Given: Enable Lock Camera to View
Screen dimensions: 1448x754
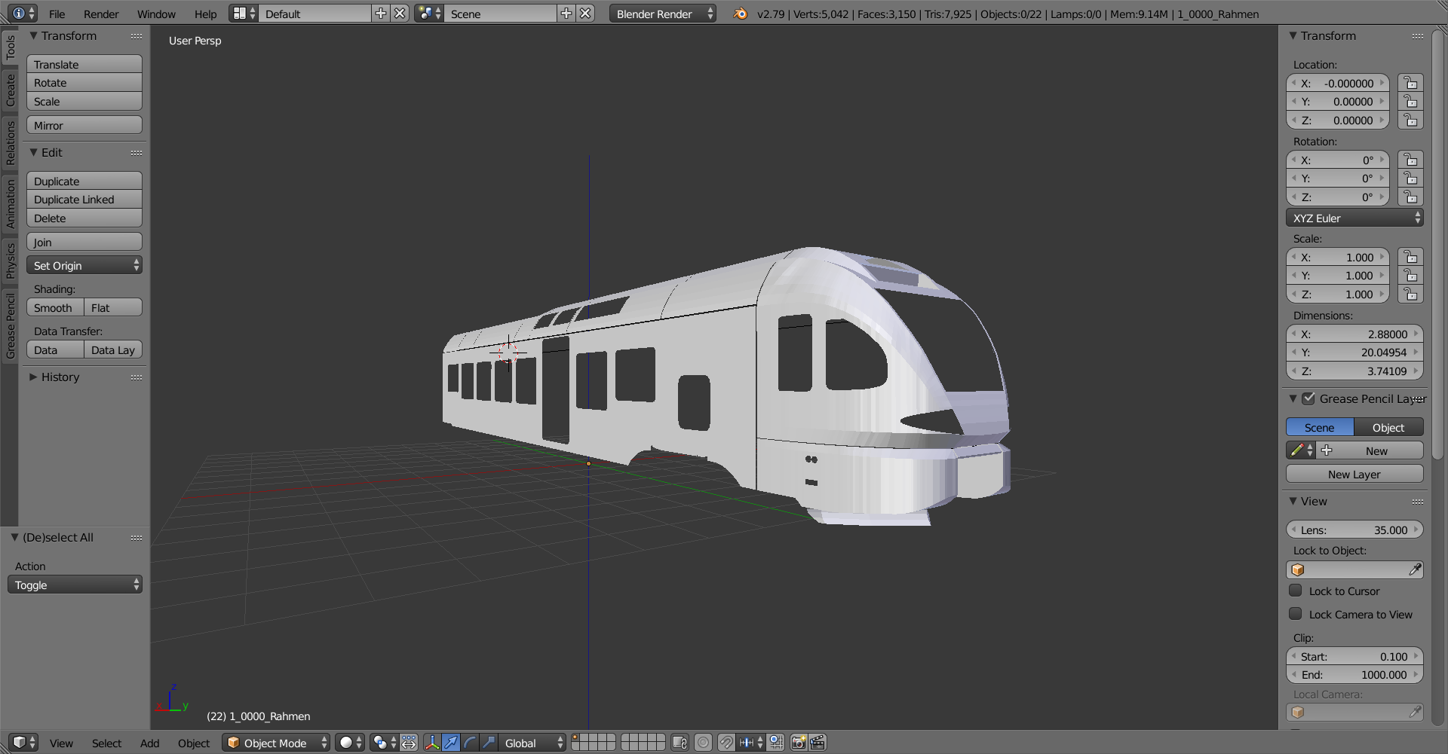Looking at the screenshot, I should [1296, 614].
